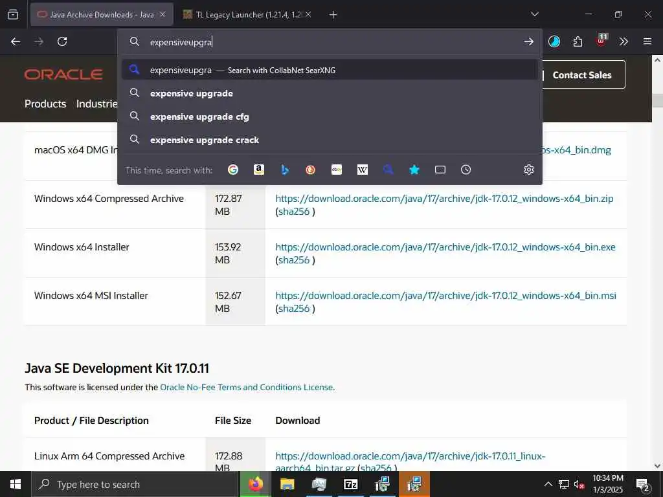Click into the address bar text field
The width and height of the screenshot is (663, 497).
tap(330, 42)
